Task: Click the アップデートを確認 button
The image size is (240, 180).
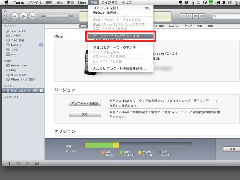Action: pyautogui.click(x=85, y=103)
